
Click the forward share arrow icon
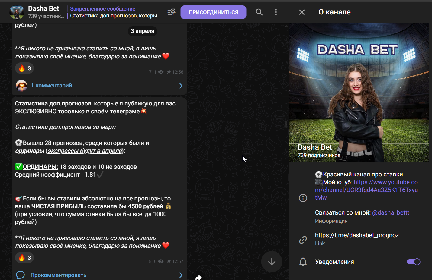(x=198, y=277)
